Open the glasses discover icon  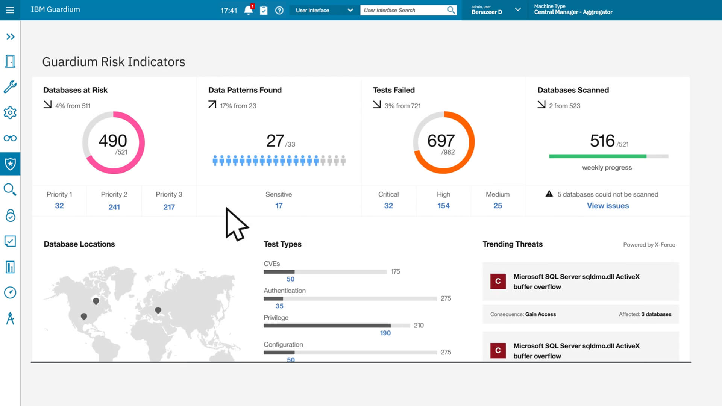pos(10,138)
